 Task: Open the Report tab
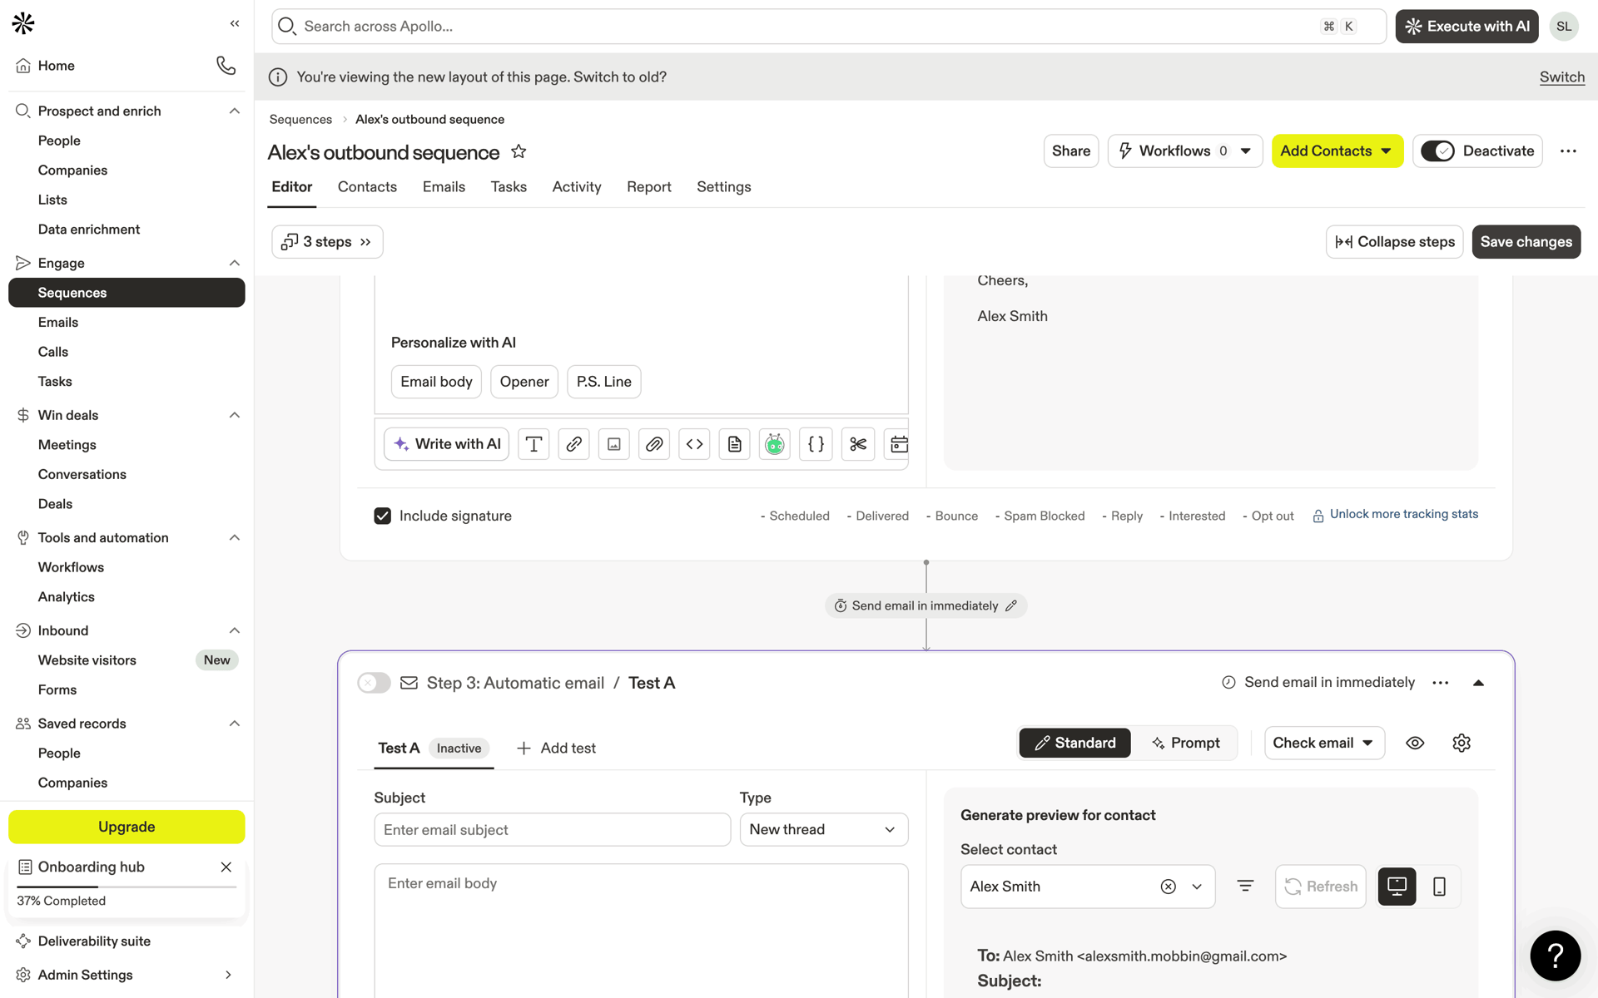point(649,187)
